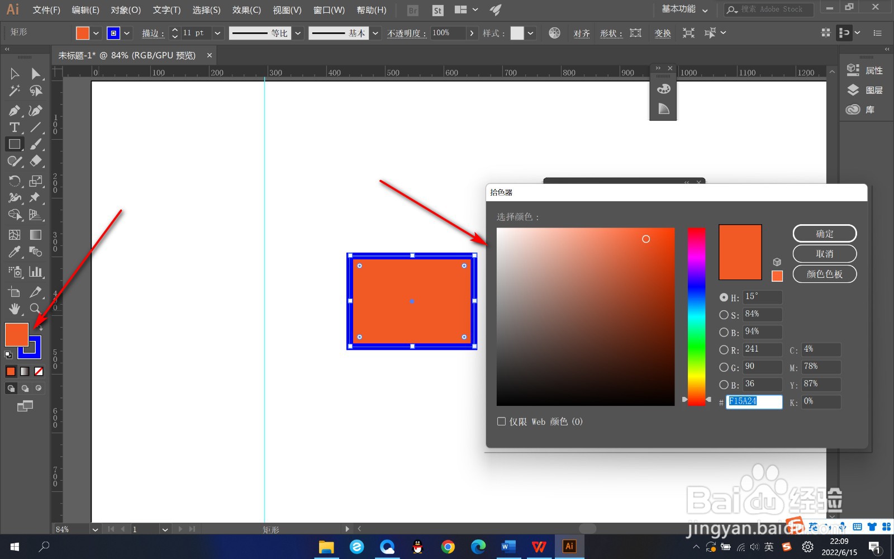This screenshot has width=894, height=559.
Task: Pick the Eyedropper tool
Action: pyautogui.click(x=15, y=252)
